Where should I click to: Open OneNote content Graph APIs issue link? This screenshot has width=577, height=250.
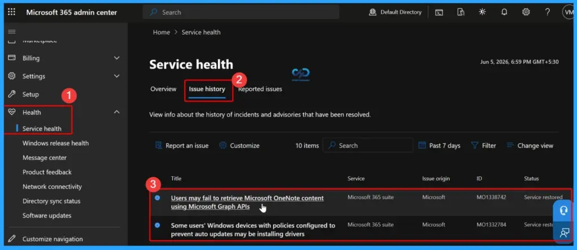[x=247, y=202]
